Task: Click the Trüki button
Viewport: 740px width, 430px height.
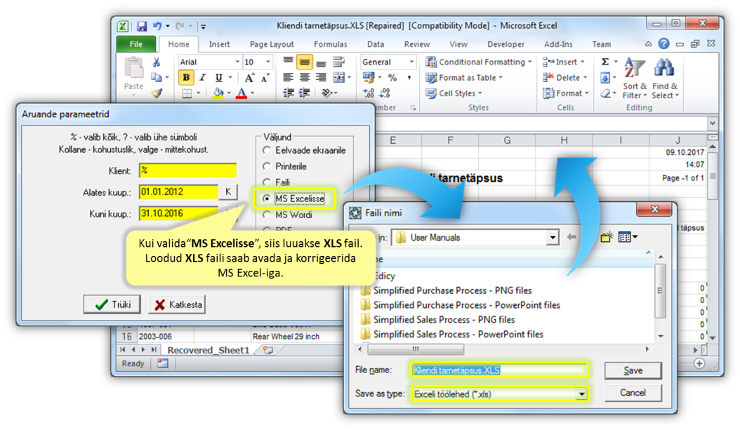Action: [x=112, y=304]
